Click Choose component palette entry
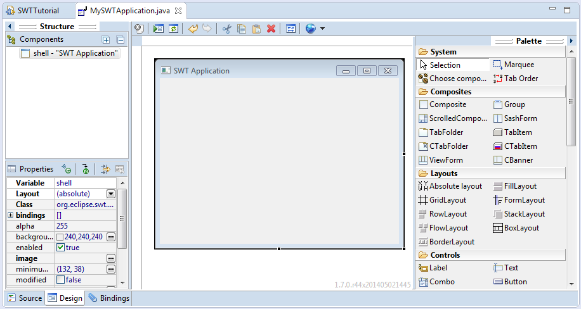 click(452, 79)
